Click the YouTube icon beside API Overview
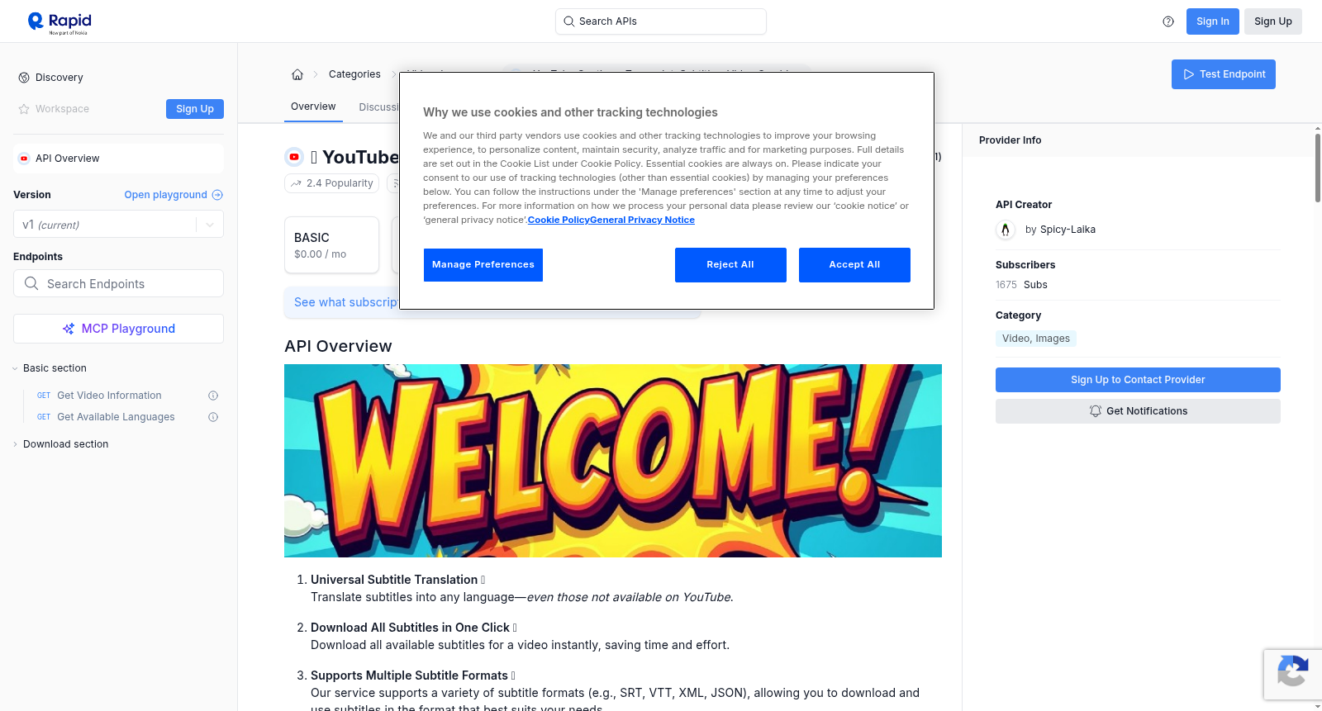Image resolution: width=1322 pixels, height=711 pixels. (x=24, y=159)
